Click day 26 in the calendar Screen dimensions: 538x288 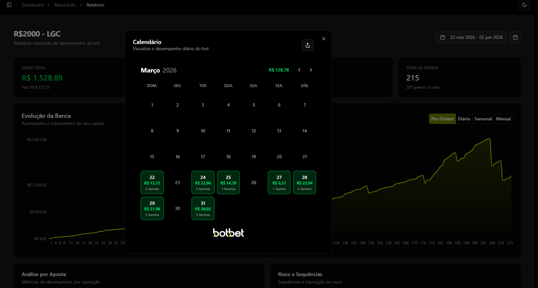tap(254, 183)
